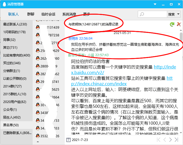The image size is (183, 145).
Task: Click the scrollbar down arrow
Action: point(181,133)
